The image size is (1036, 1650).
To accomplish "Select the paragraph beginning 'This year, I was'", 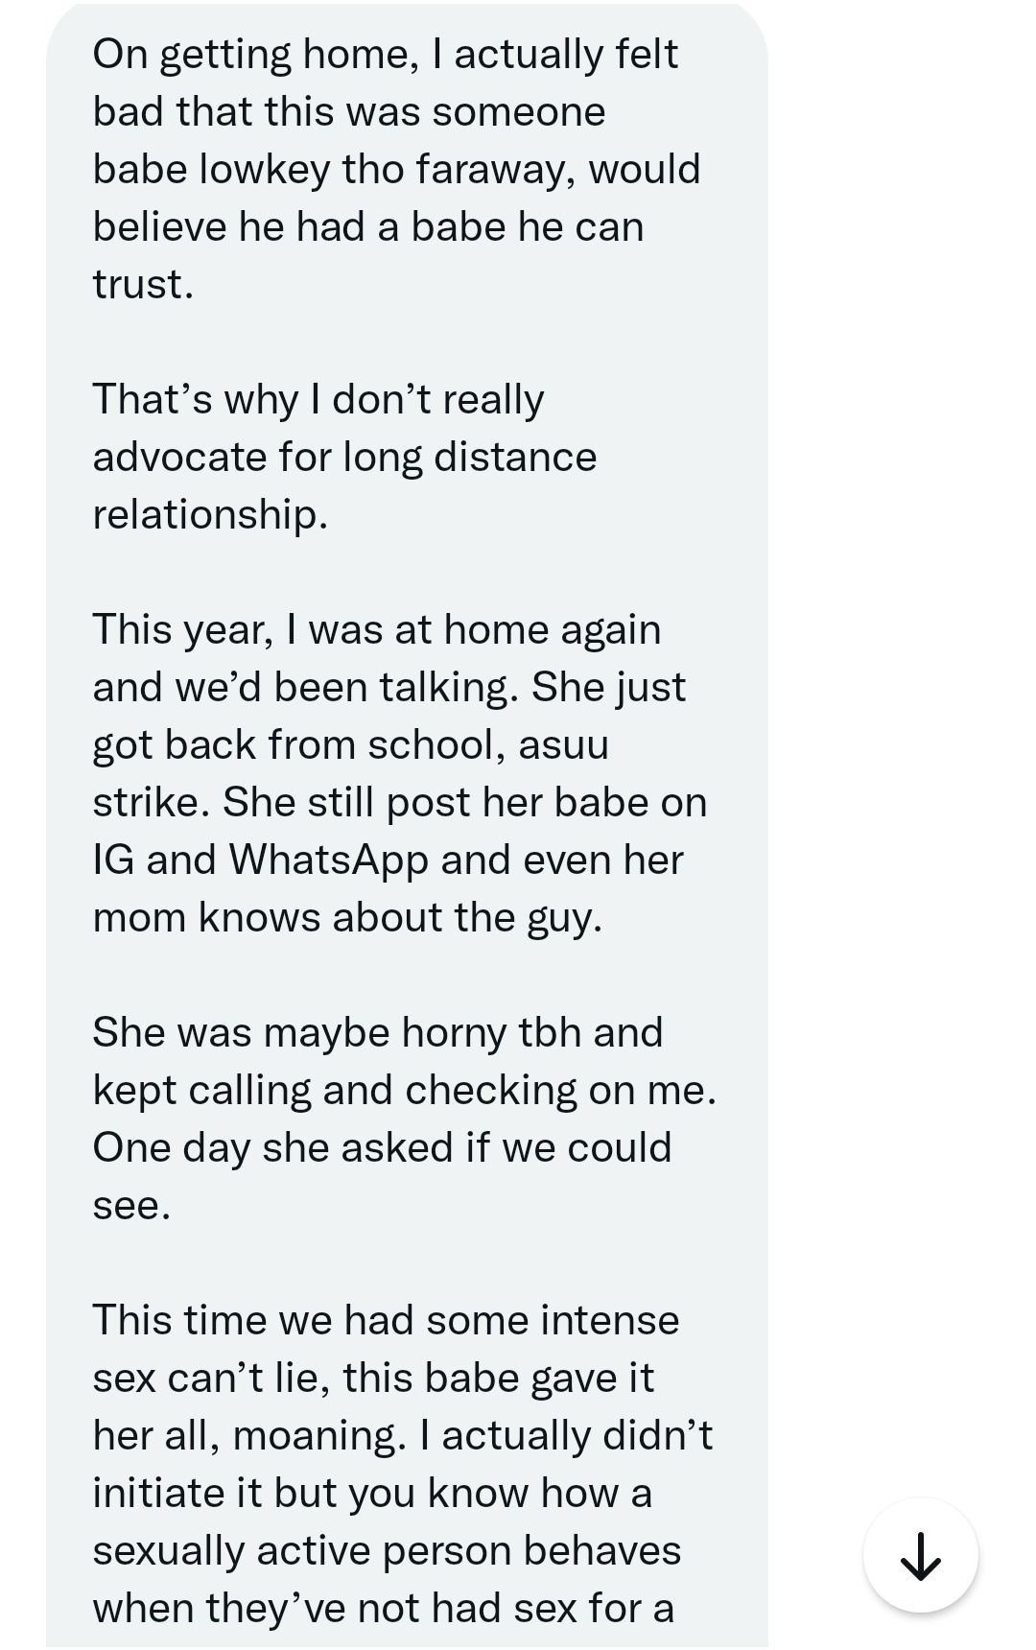I will 400,773.
